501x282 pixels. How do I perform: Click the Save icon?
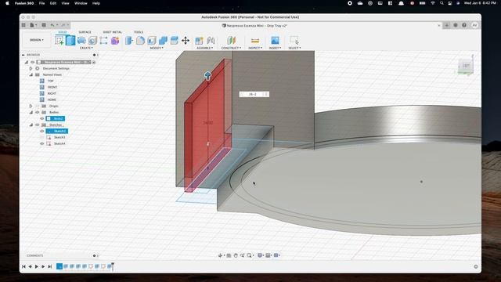click(44, 25)
